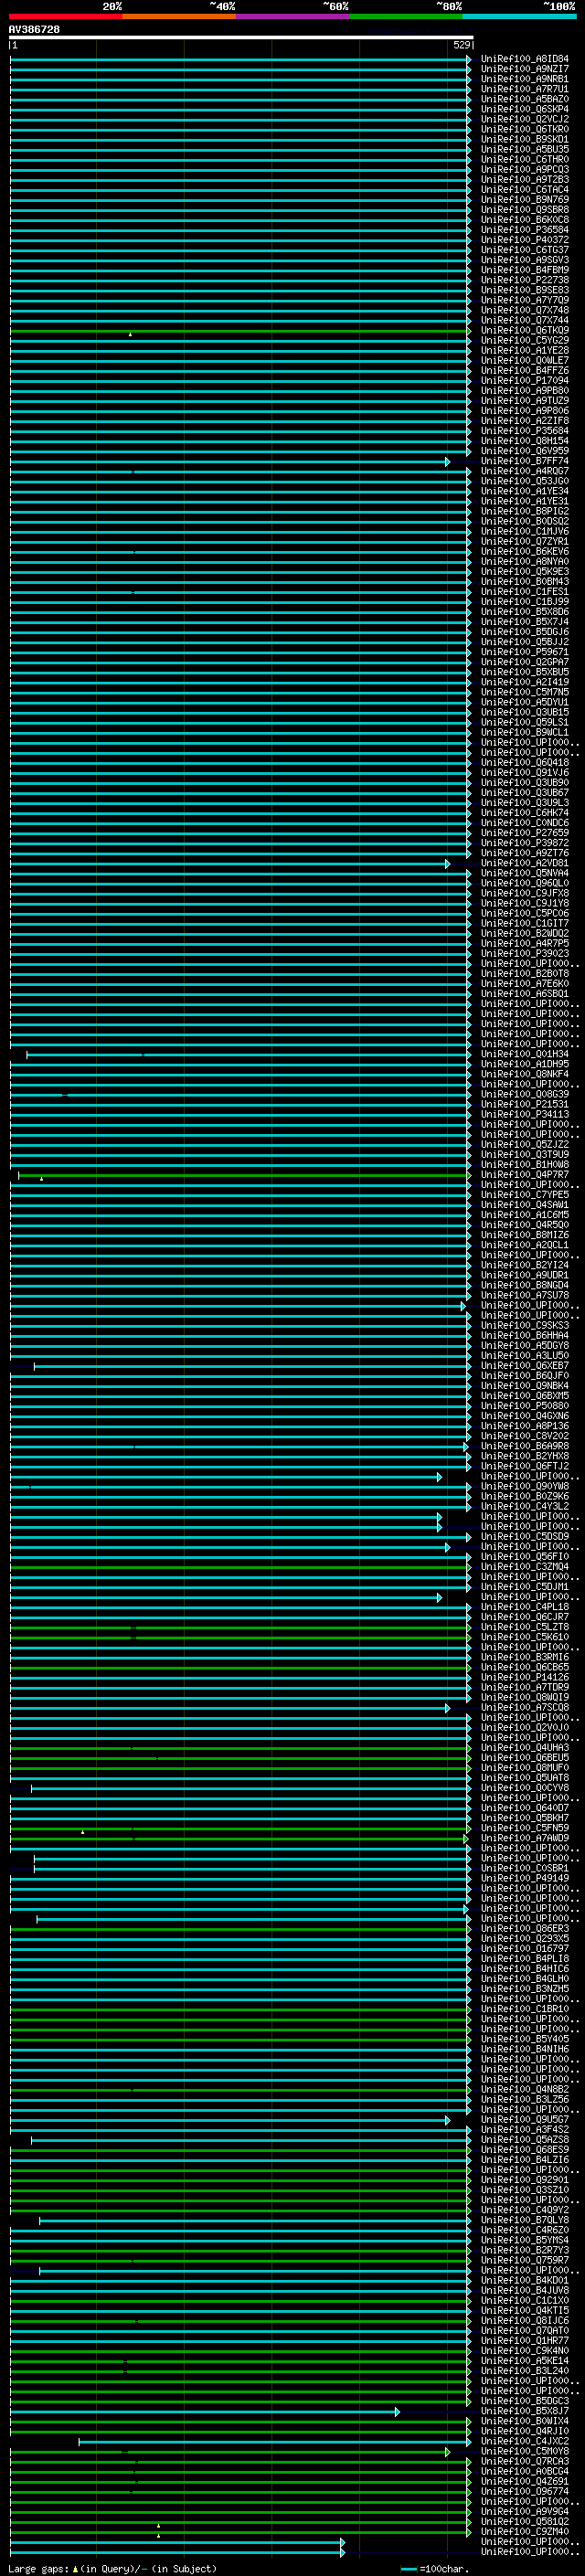Click label UniRef100_Q6FTJ2

point(524,1466)
